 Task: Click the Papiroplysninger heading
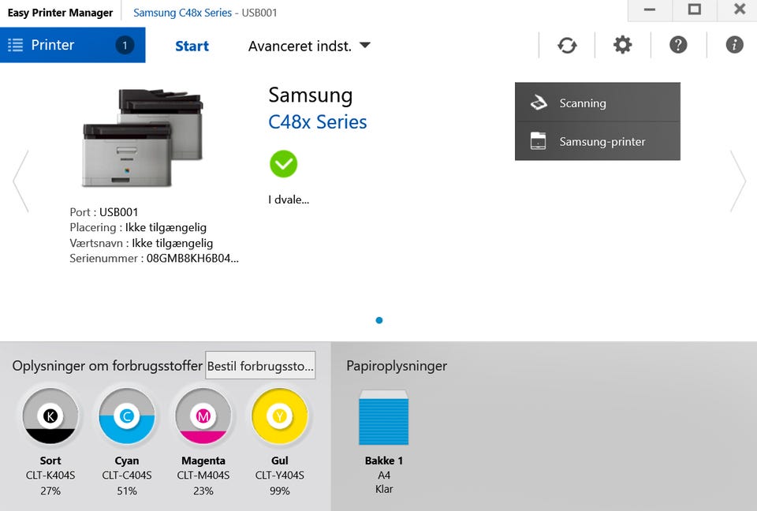pyautogui.click(x=397, y=366)
